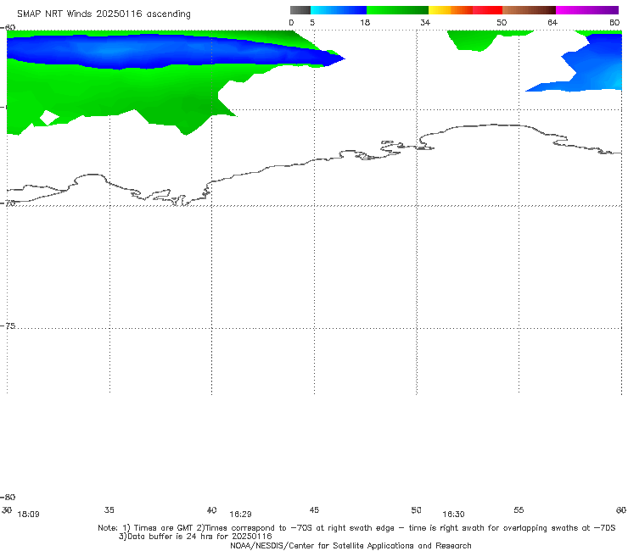
Task: Click the 30 longitude label
Action: [x=7, y=509]
